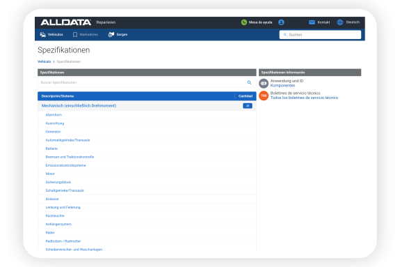
Task: Click the ALLDATA logo
Action: [65, 22]
